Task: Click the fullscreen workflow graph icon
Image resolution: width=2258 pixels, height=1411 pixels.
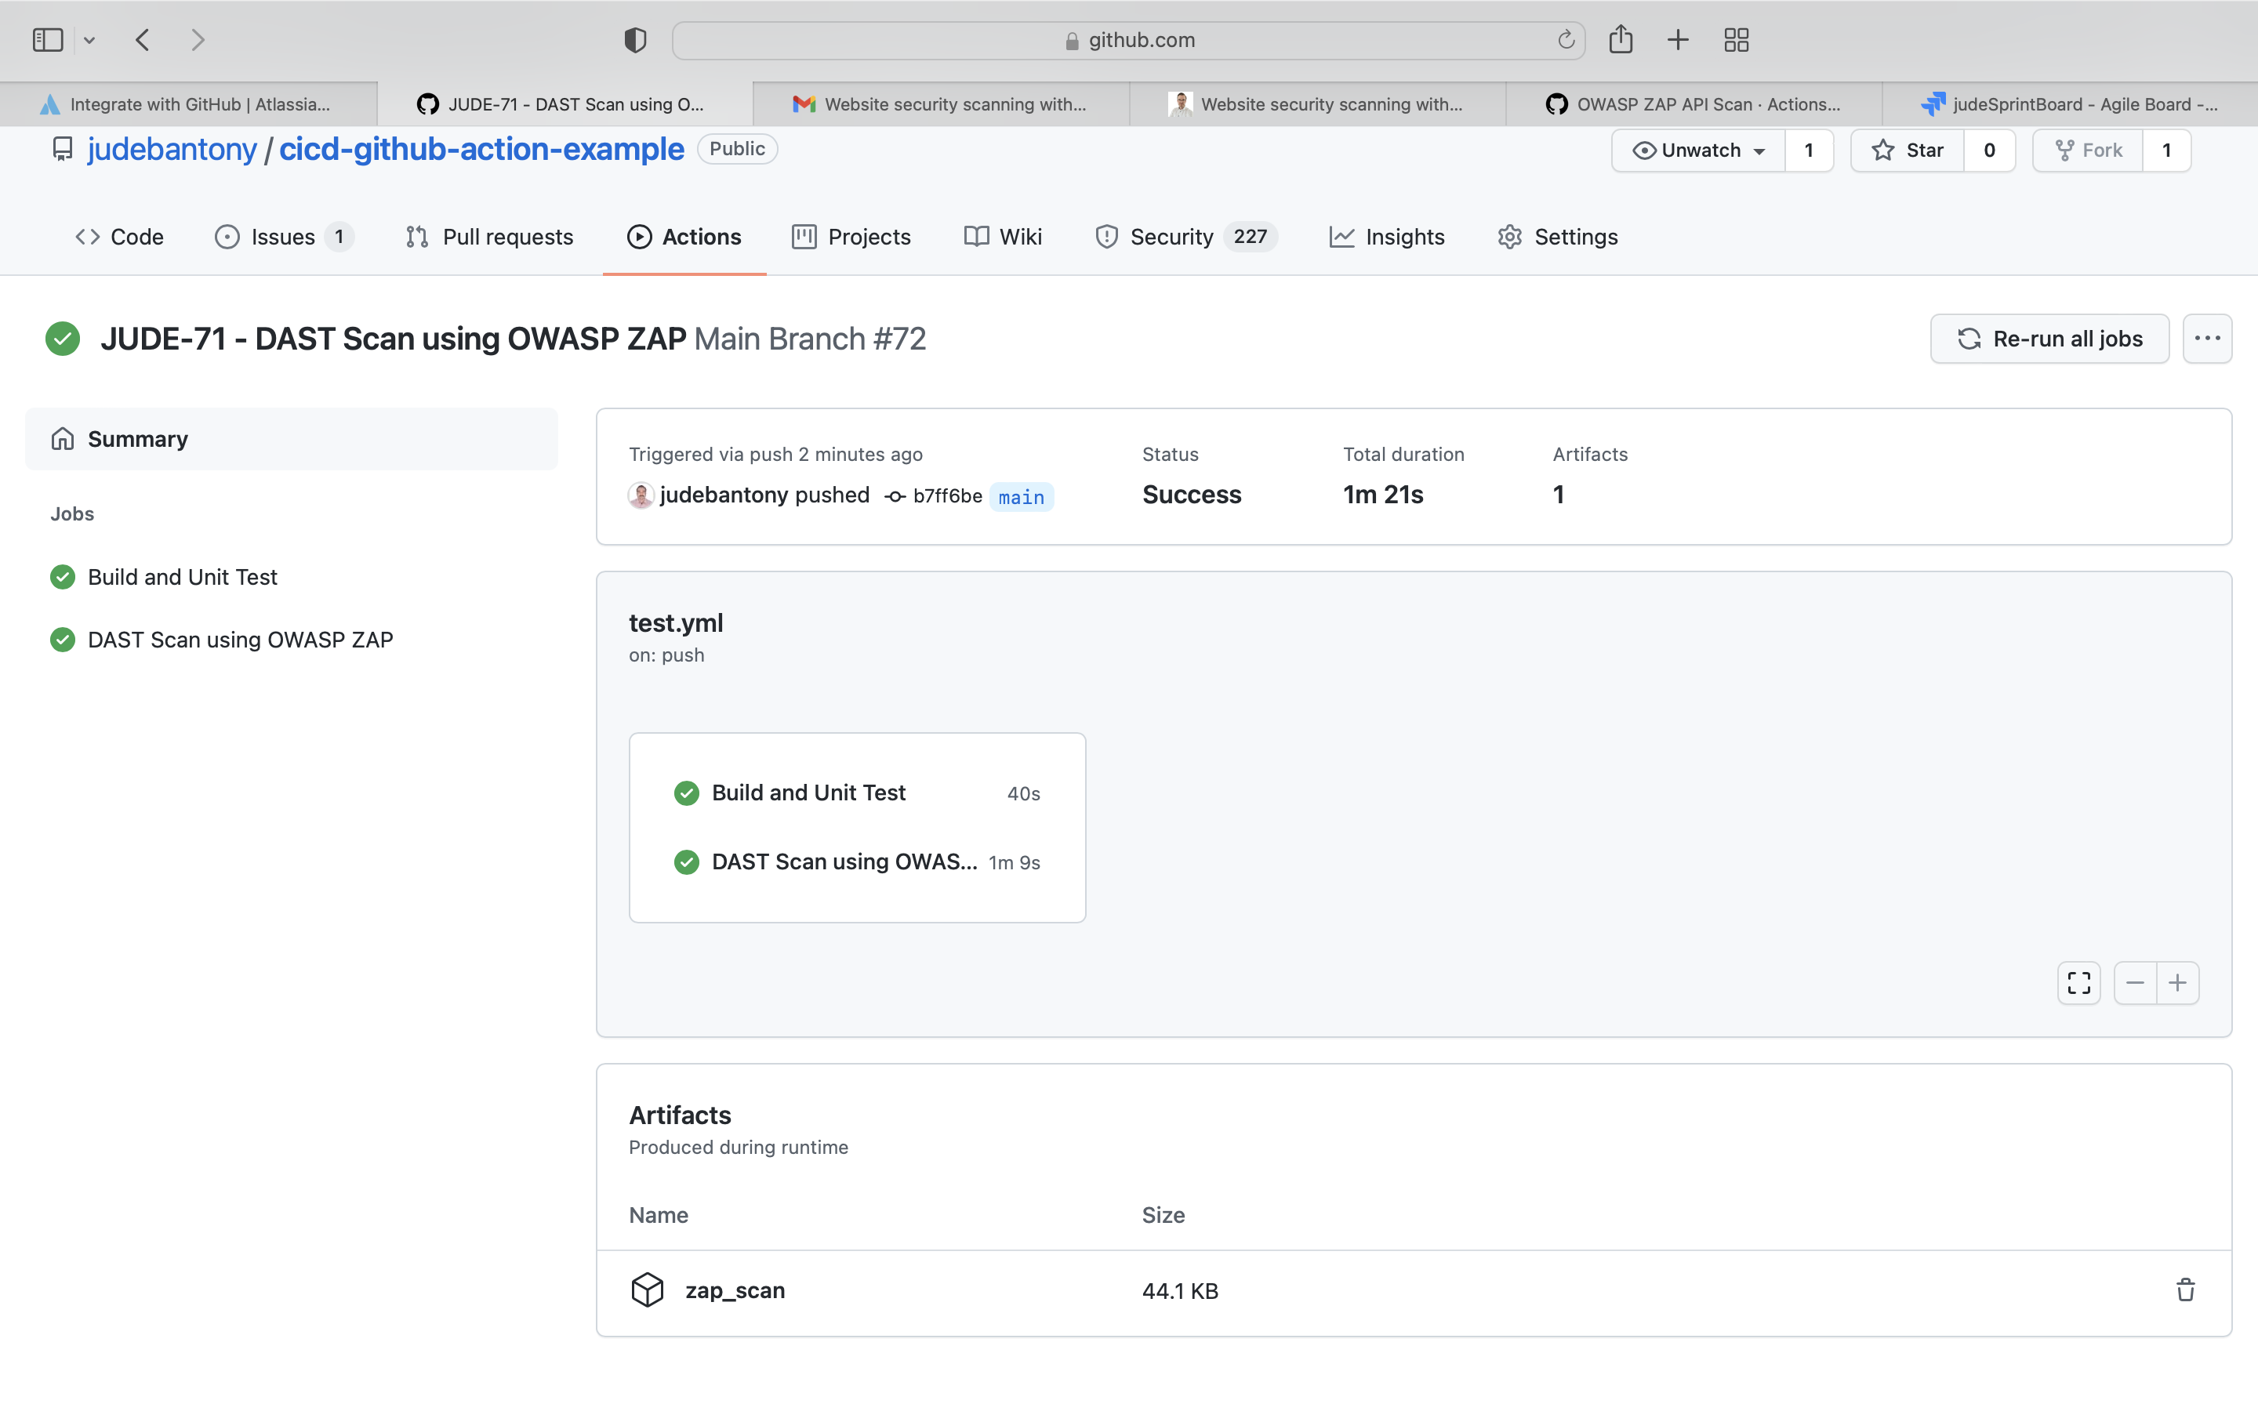Action: click(x=2078, y=983)
